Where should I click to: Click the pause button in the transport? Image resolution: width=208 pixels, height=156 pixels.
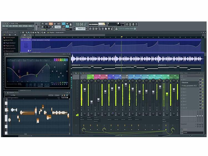[45, 27]
